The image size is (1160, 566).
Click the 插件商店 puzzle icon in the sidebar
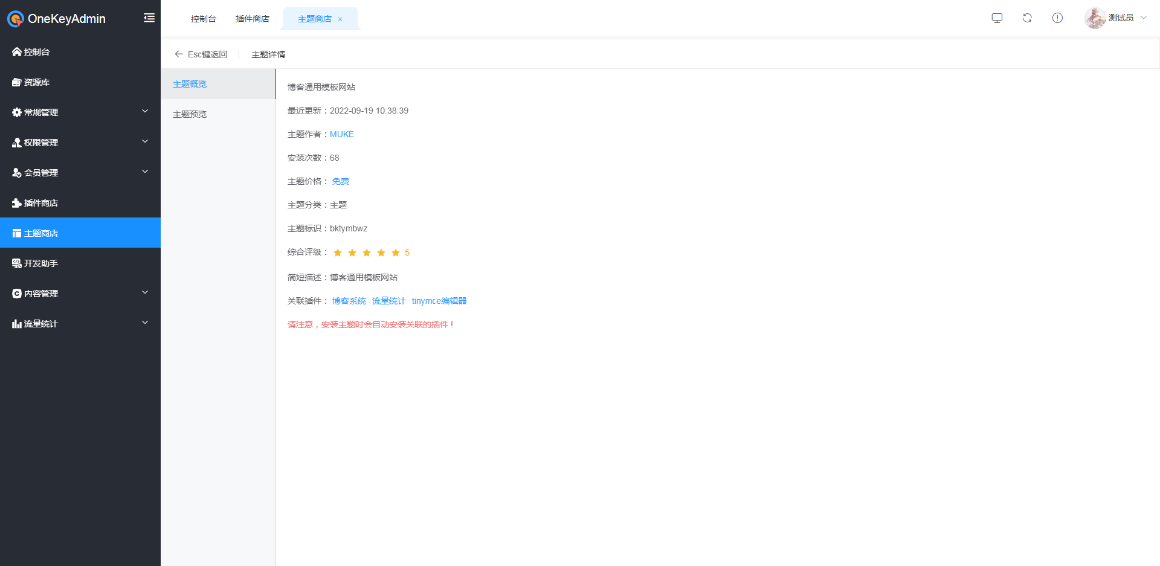coord(17,203)
